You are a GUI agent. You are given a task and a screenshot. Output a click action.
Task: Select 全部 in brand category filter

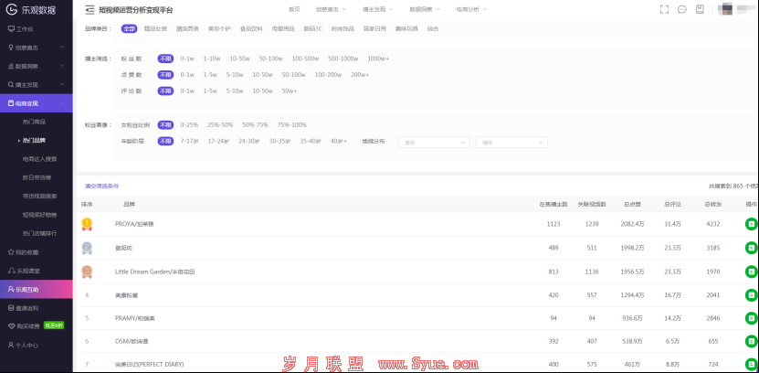click(130, 28)
